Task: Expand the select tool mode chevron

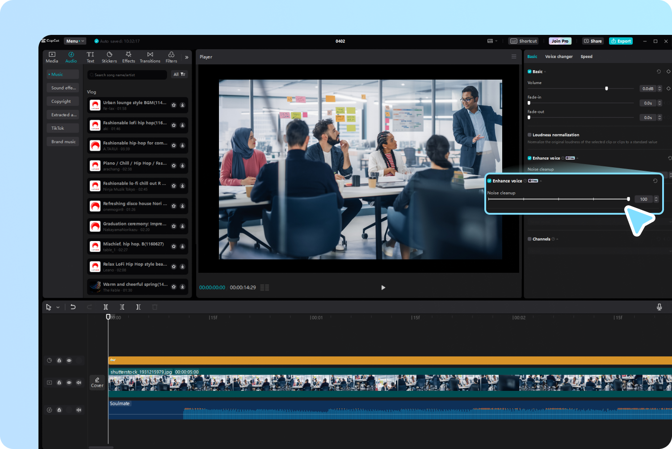Action: coord(58,308)
